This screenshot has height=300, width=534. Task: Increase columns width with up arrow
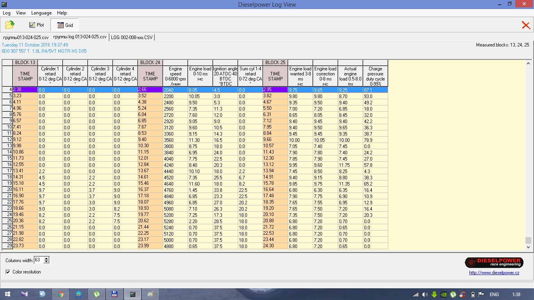click(x=47, y=259)
